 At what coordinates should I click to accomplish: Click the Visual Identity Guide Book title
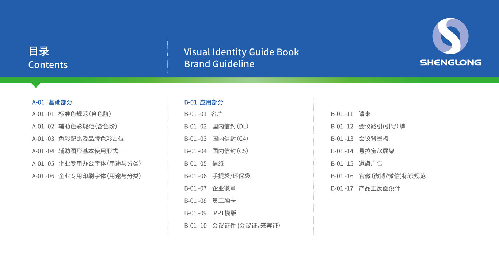[x=241, y=52]
